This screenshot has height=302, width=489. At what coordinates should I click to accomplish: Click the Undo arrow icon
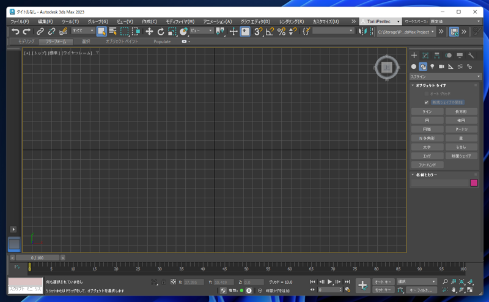click(x=15, y=32)
